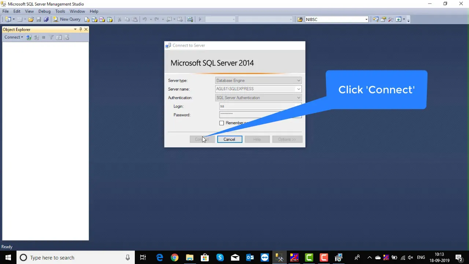
Task: Click the Copy icon in toolbar
Action: pos(127,19)
